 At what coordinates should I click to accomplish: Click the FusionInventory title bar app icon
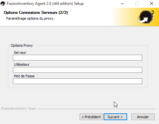point(3,4)
